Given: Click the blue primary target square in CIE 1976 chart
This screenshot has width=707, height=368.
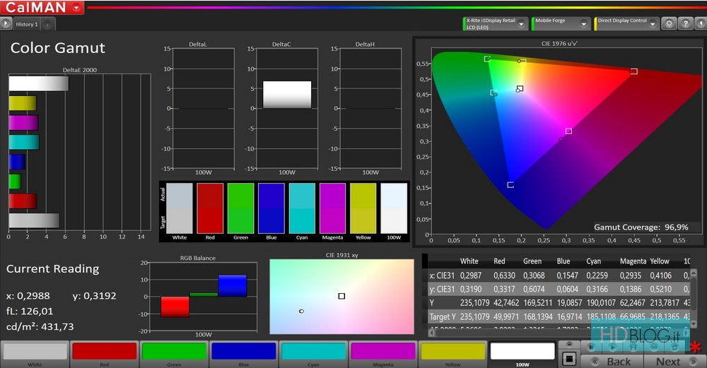Looking at the screenshot, I should click(x=510, y=184).
